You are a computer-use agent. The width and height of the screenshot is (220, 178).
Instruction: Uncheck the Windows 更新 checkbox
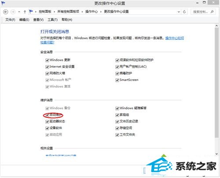[x=47, y=60]
